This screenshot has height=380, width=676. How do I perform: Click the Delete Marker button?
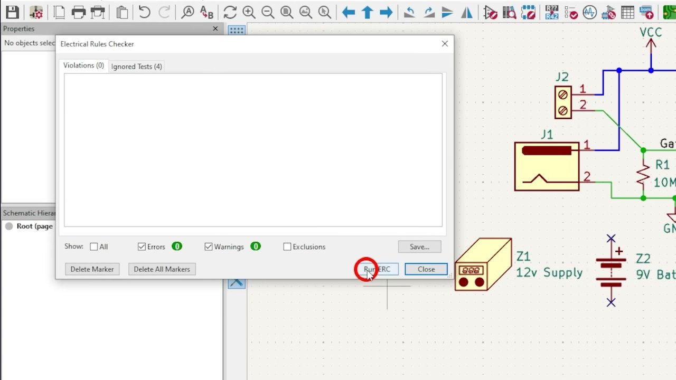92,269
